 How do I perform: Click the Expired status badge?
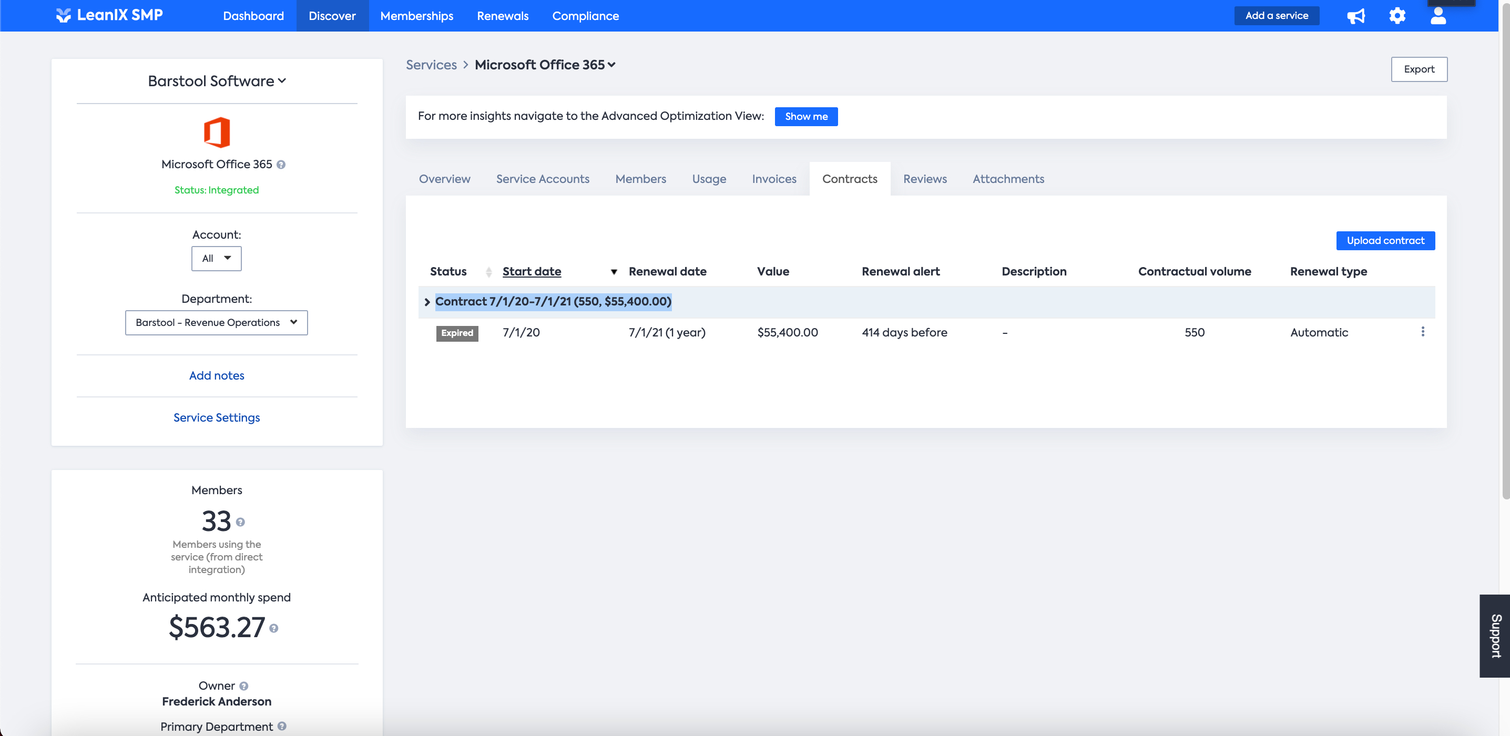(457, 333)
